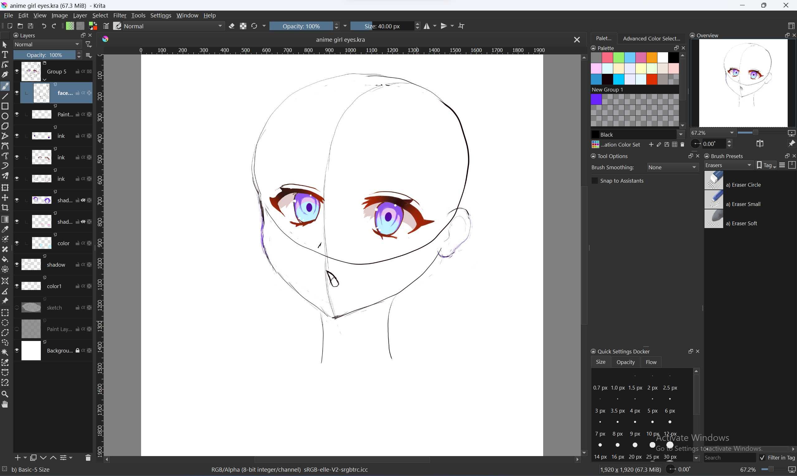Open the Erasers tag dropdown

coord(728,165)
